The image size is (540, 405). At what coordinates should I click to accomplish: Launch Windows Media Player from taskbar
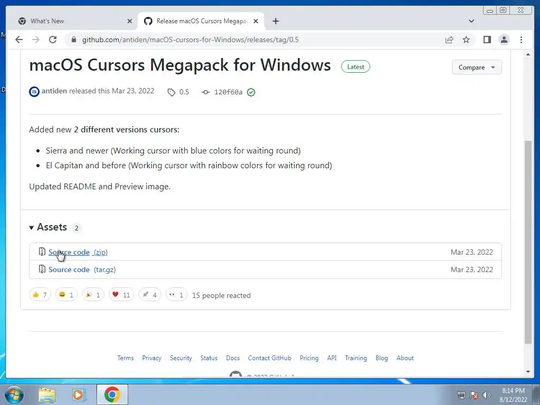[x=79, y=394]
